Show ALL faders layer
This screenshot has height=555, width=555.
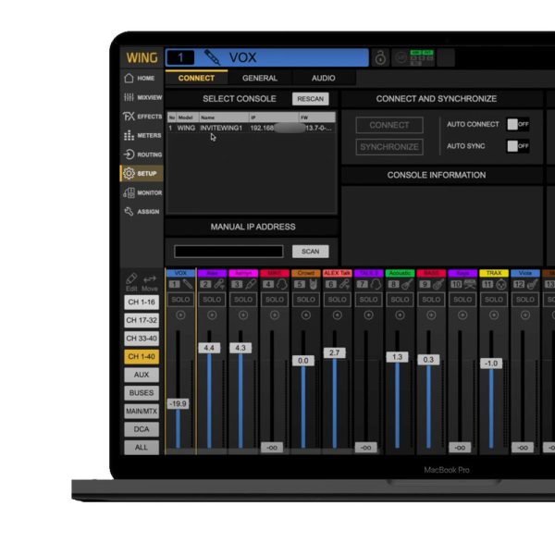pos(142,448)
